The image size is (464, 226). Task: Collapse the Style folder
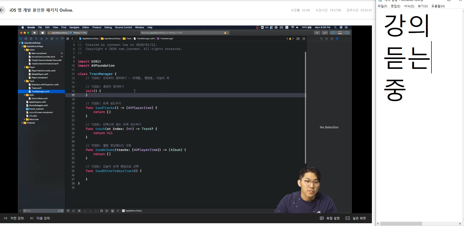(25, 95)
